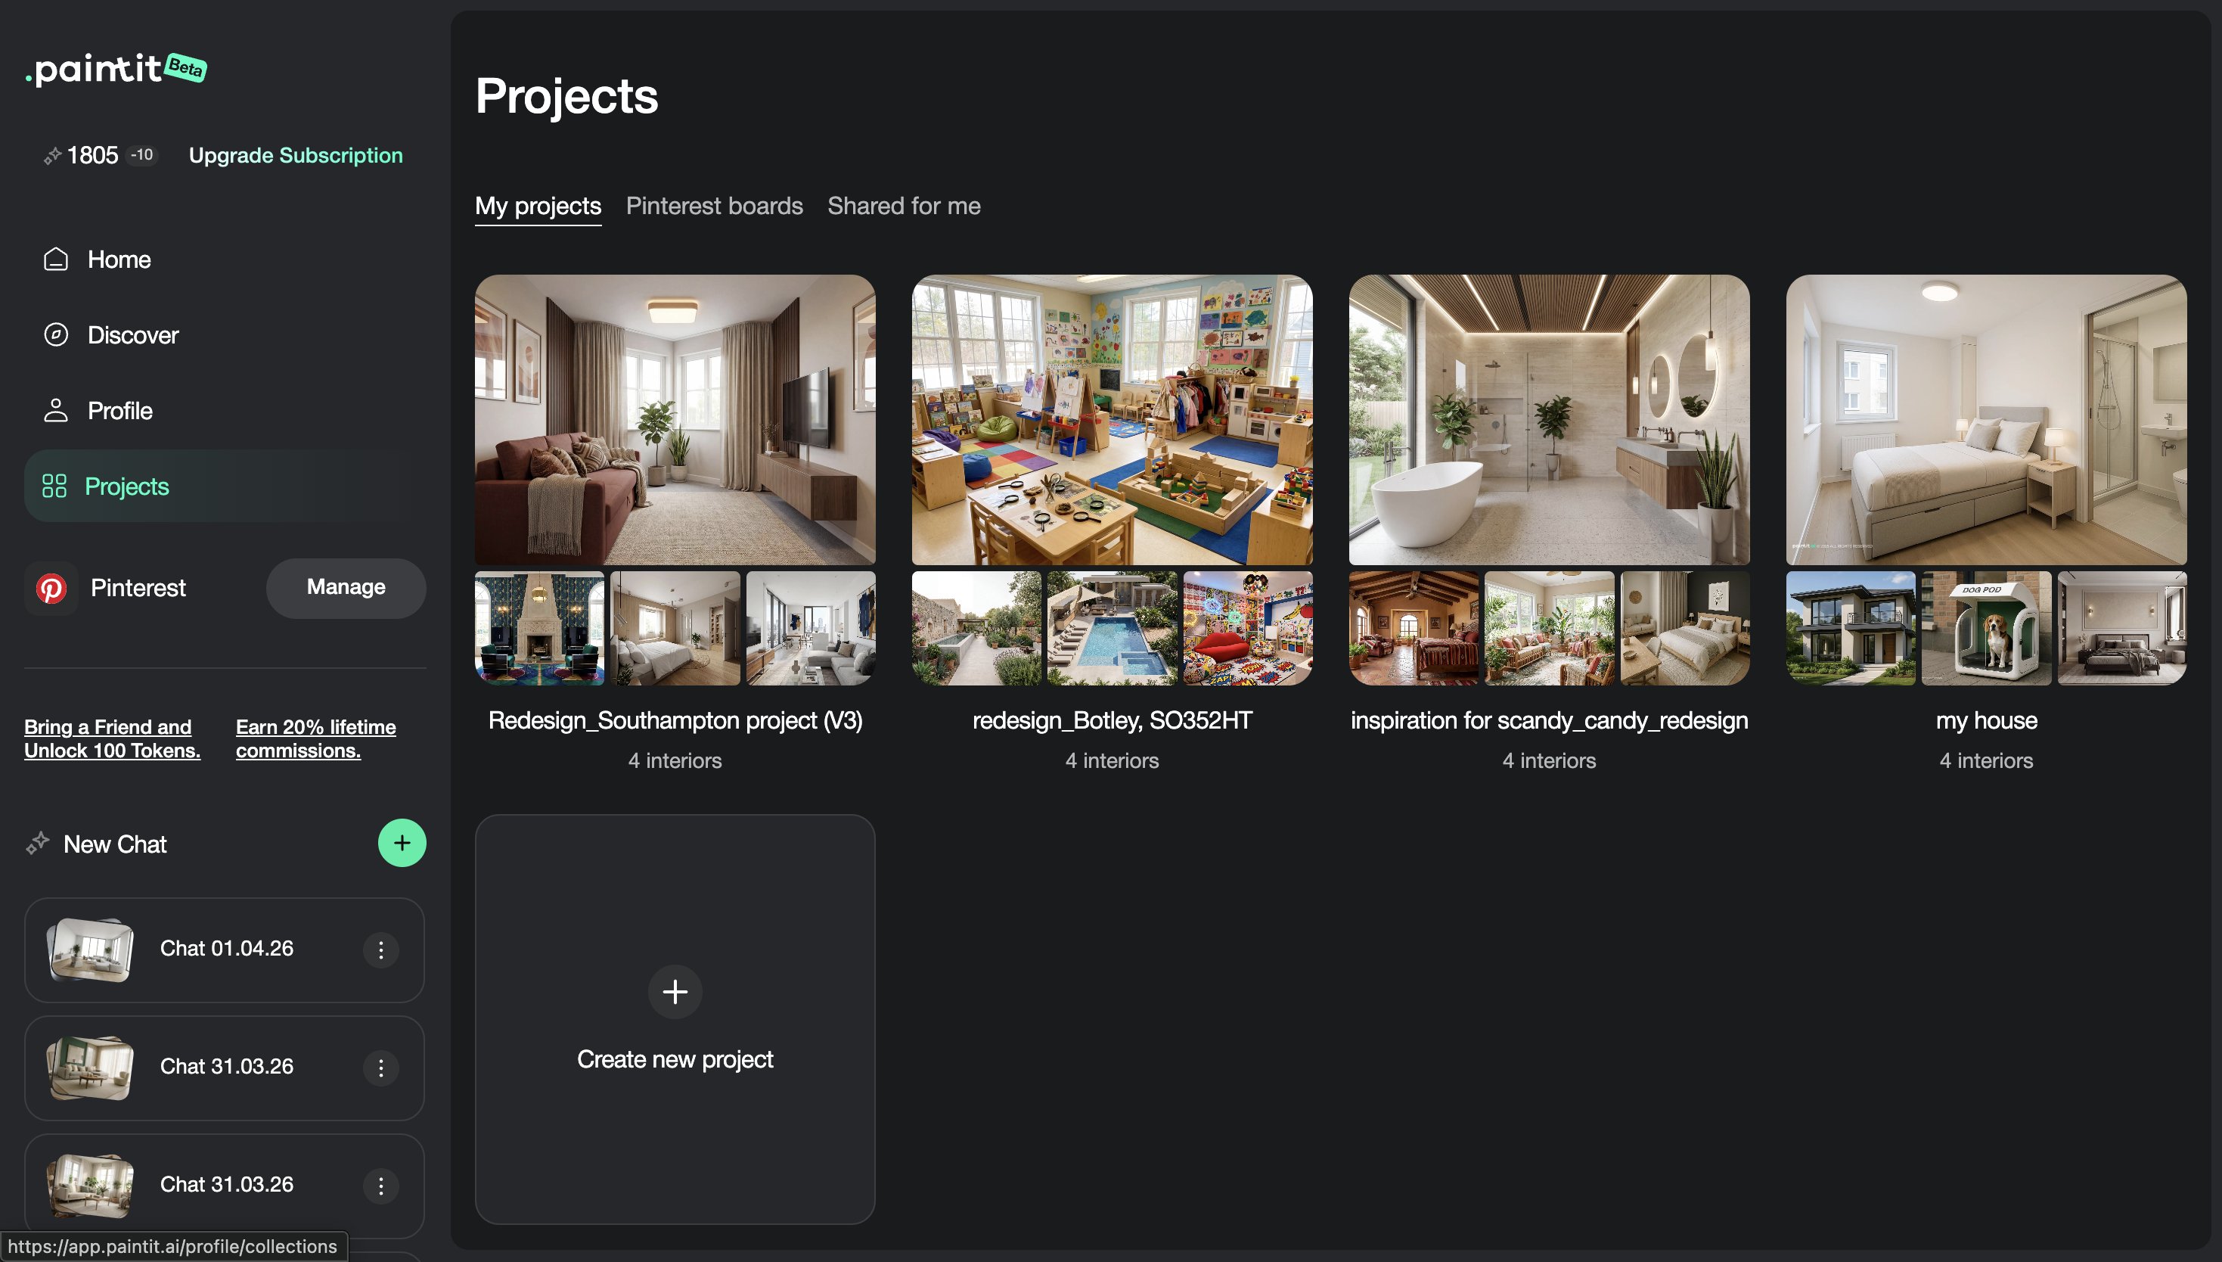Open Profile via the person icon
Viewport: 2222px width, 1262px height.
56,410
